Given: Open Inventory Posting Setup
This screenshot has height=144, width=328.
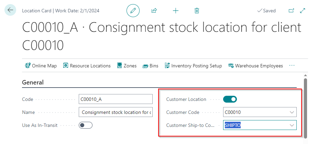Looking at the screenshot, I should pos(193,66).
